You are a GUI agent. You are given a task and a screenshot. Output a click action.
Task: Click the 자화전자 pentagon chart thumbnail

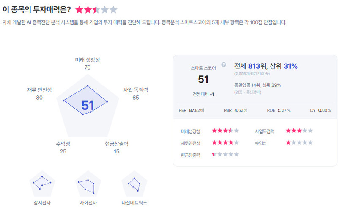tap(88, 184)
